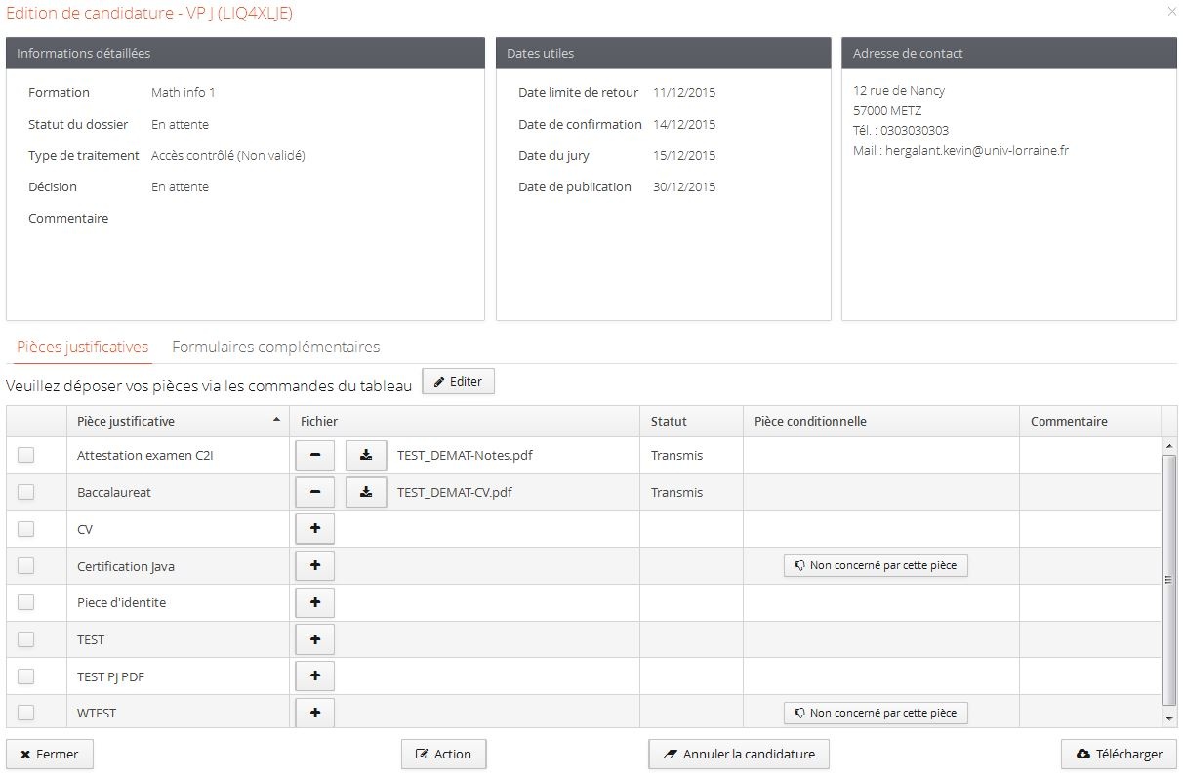Click the Editer button
Image resolution: width=1183 pixels, height=778 pixels.
[x=458, y=382]
